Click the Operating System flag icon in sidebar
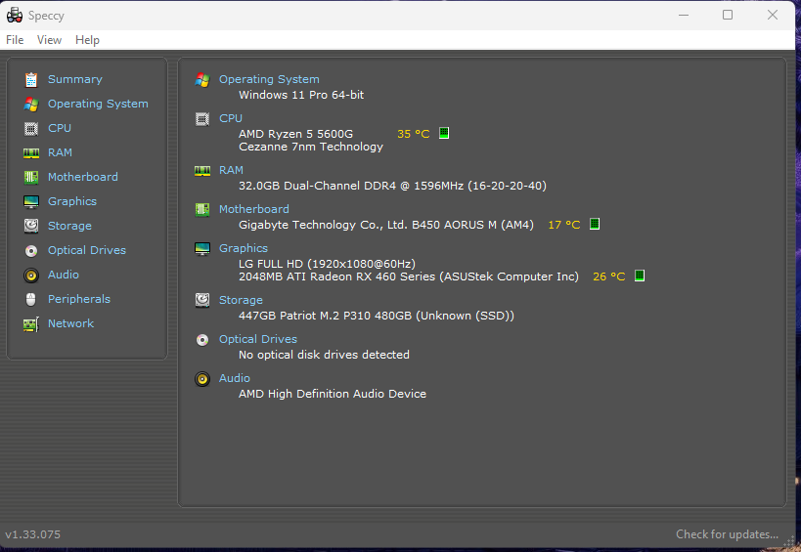801x552 pixels. pos(31,105)
